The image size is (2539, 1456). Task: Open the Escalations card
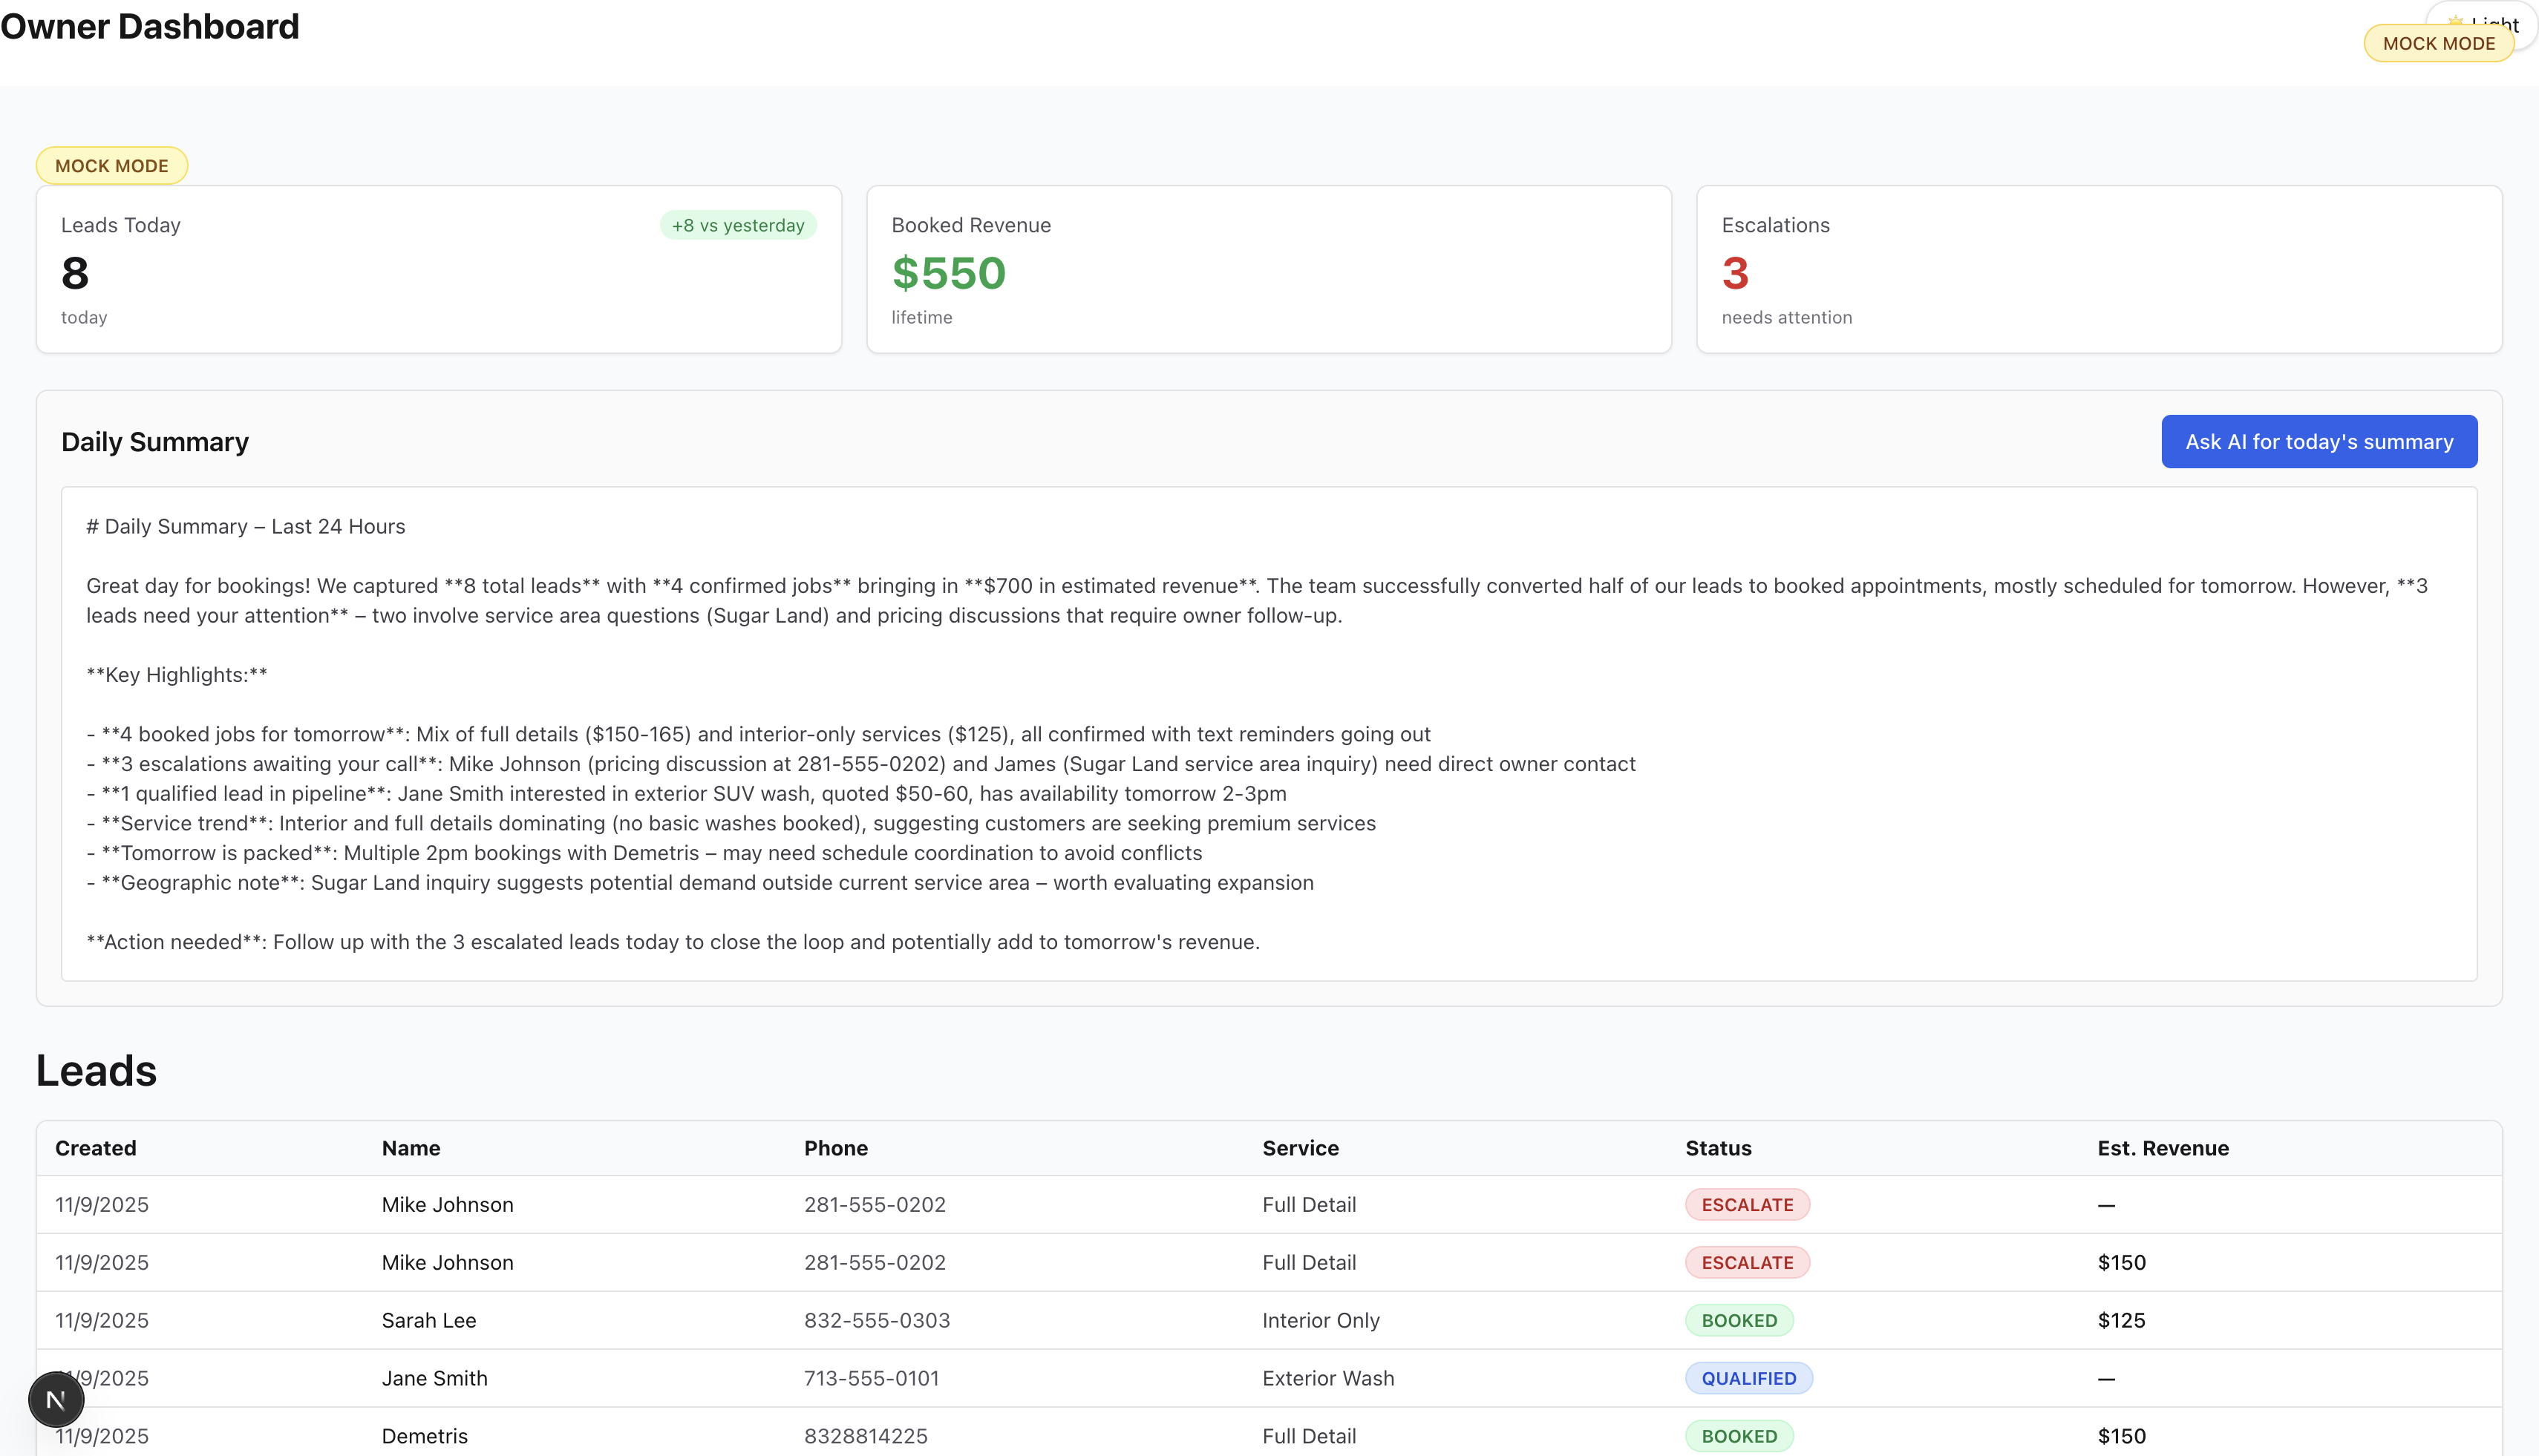click(x=2098, y=270)
